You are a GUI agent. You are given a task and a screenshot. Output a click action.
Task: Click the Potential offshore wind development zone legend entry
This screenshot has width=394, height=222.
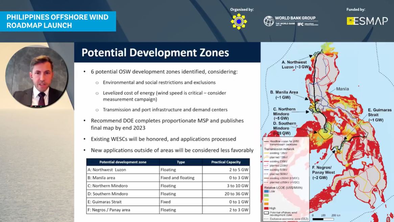click(x=280, y=214)
